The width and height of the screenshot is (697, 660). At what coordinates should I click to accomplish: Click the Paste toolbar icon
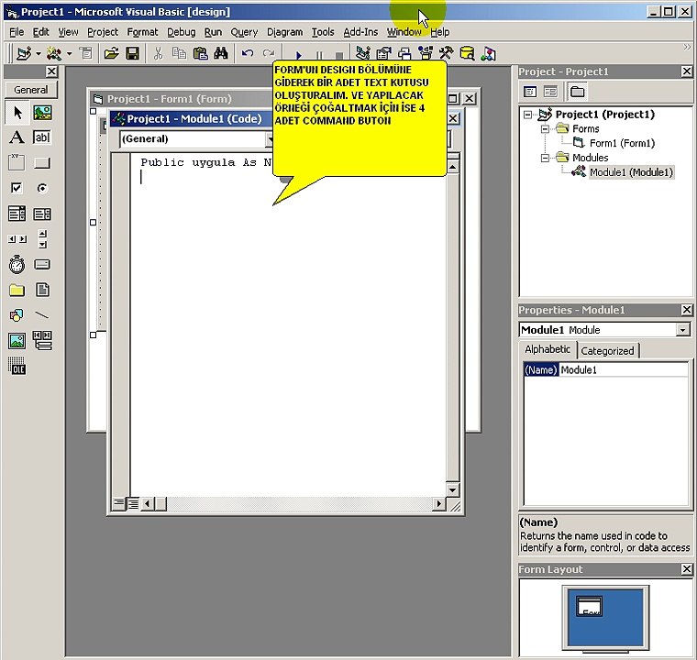click(200, 54)
